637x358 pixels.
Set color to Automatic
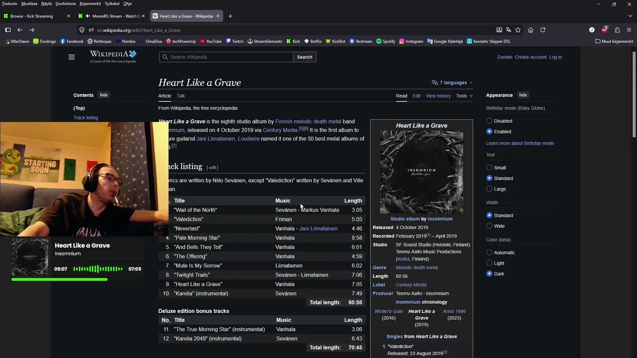click(x=489, y=253)
